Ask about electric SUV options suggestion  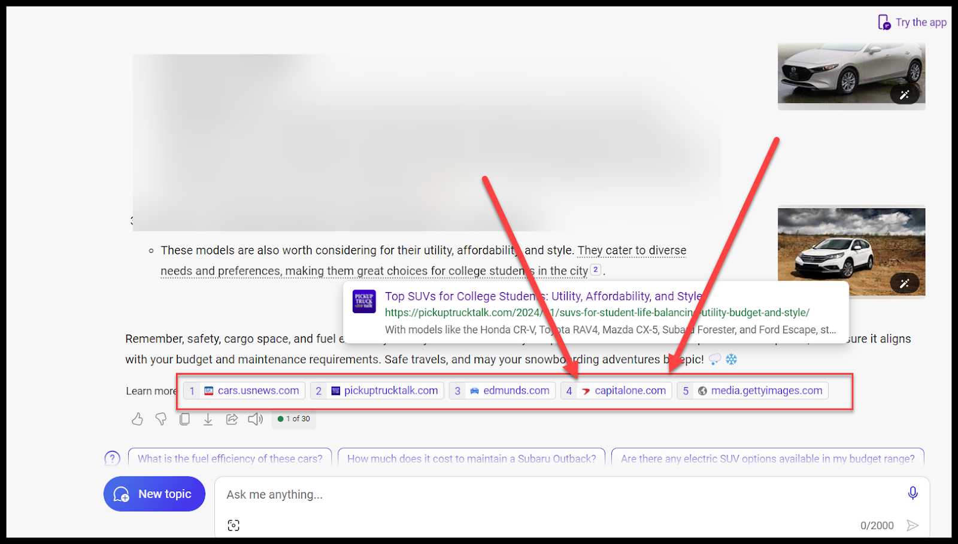(x=768, y=458)
